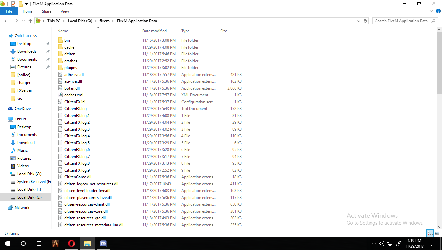Select the caches.xml file icon
This screenshot has width=442, height=250.
(60, 95)
